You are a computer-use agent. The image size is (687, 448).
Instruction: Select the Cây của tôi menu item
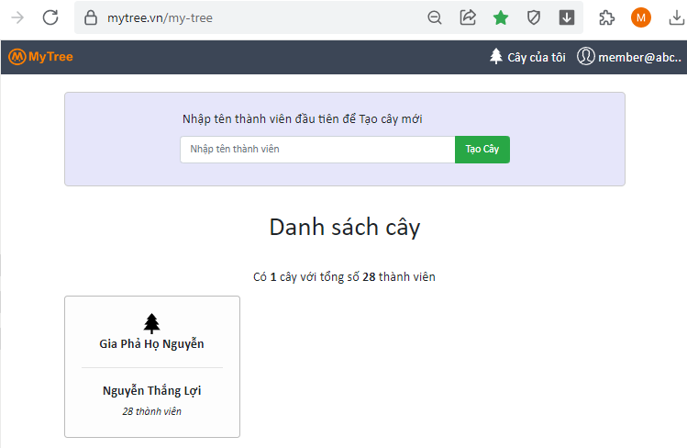pos(528,57)
